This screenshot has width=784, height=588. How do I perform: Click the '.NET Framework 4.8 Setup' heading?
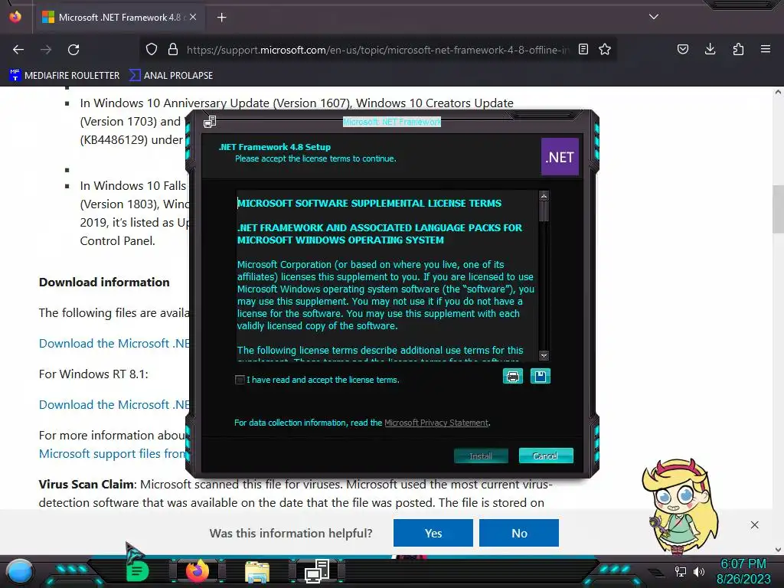(275, 147)
